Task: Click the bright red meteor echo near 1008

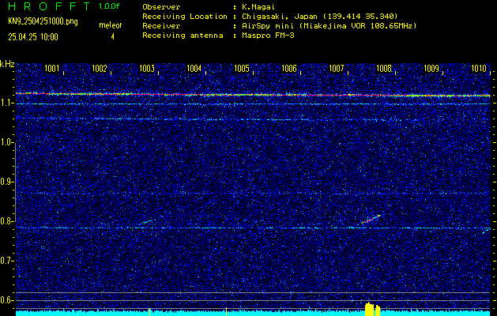Action: pyautogui.click(x=371, y=219)
